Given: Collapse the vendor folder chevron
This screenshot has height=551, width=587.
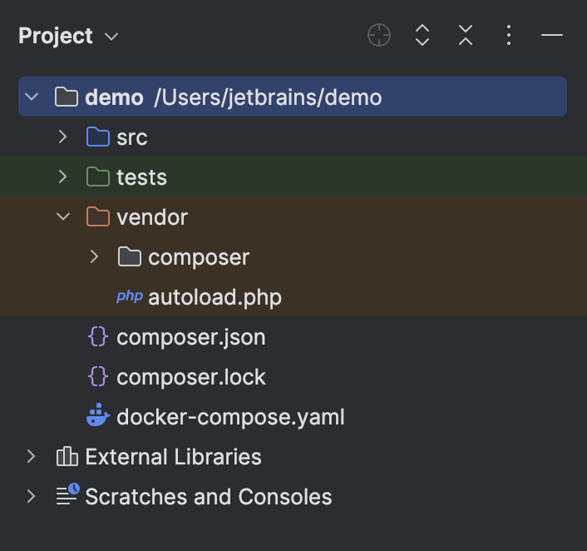Looking at the screenshot, I should coord(63,216).
